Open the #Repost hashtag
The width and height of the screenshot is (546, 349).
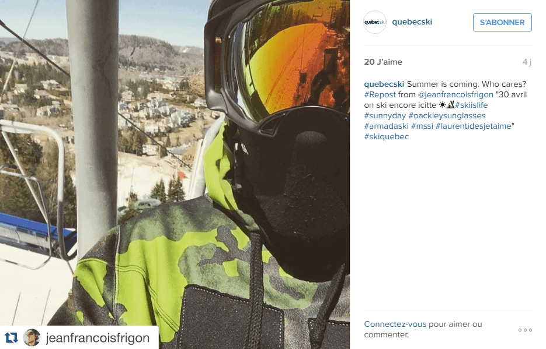[x=380, y=94]
